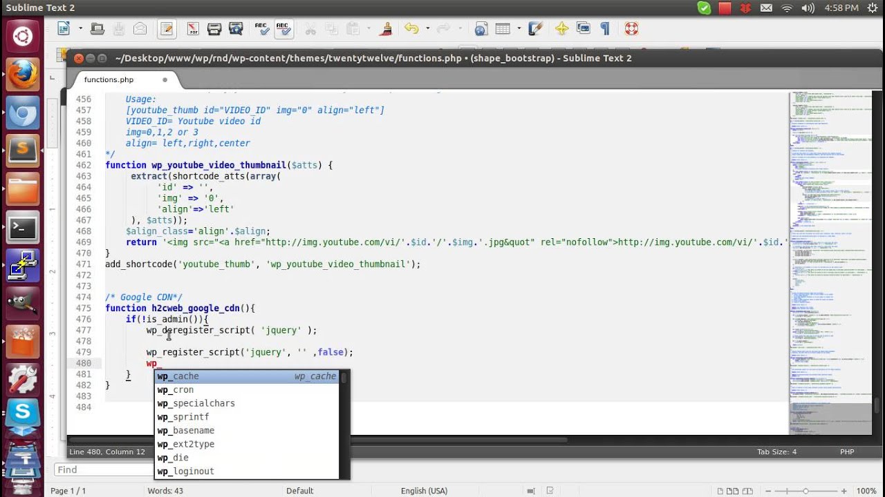Click Clone Formatting paintbrush icon
Viewport: 885px width, 497px height.
(386, 29)
